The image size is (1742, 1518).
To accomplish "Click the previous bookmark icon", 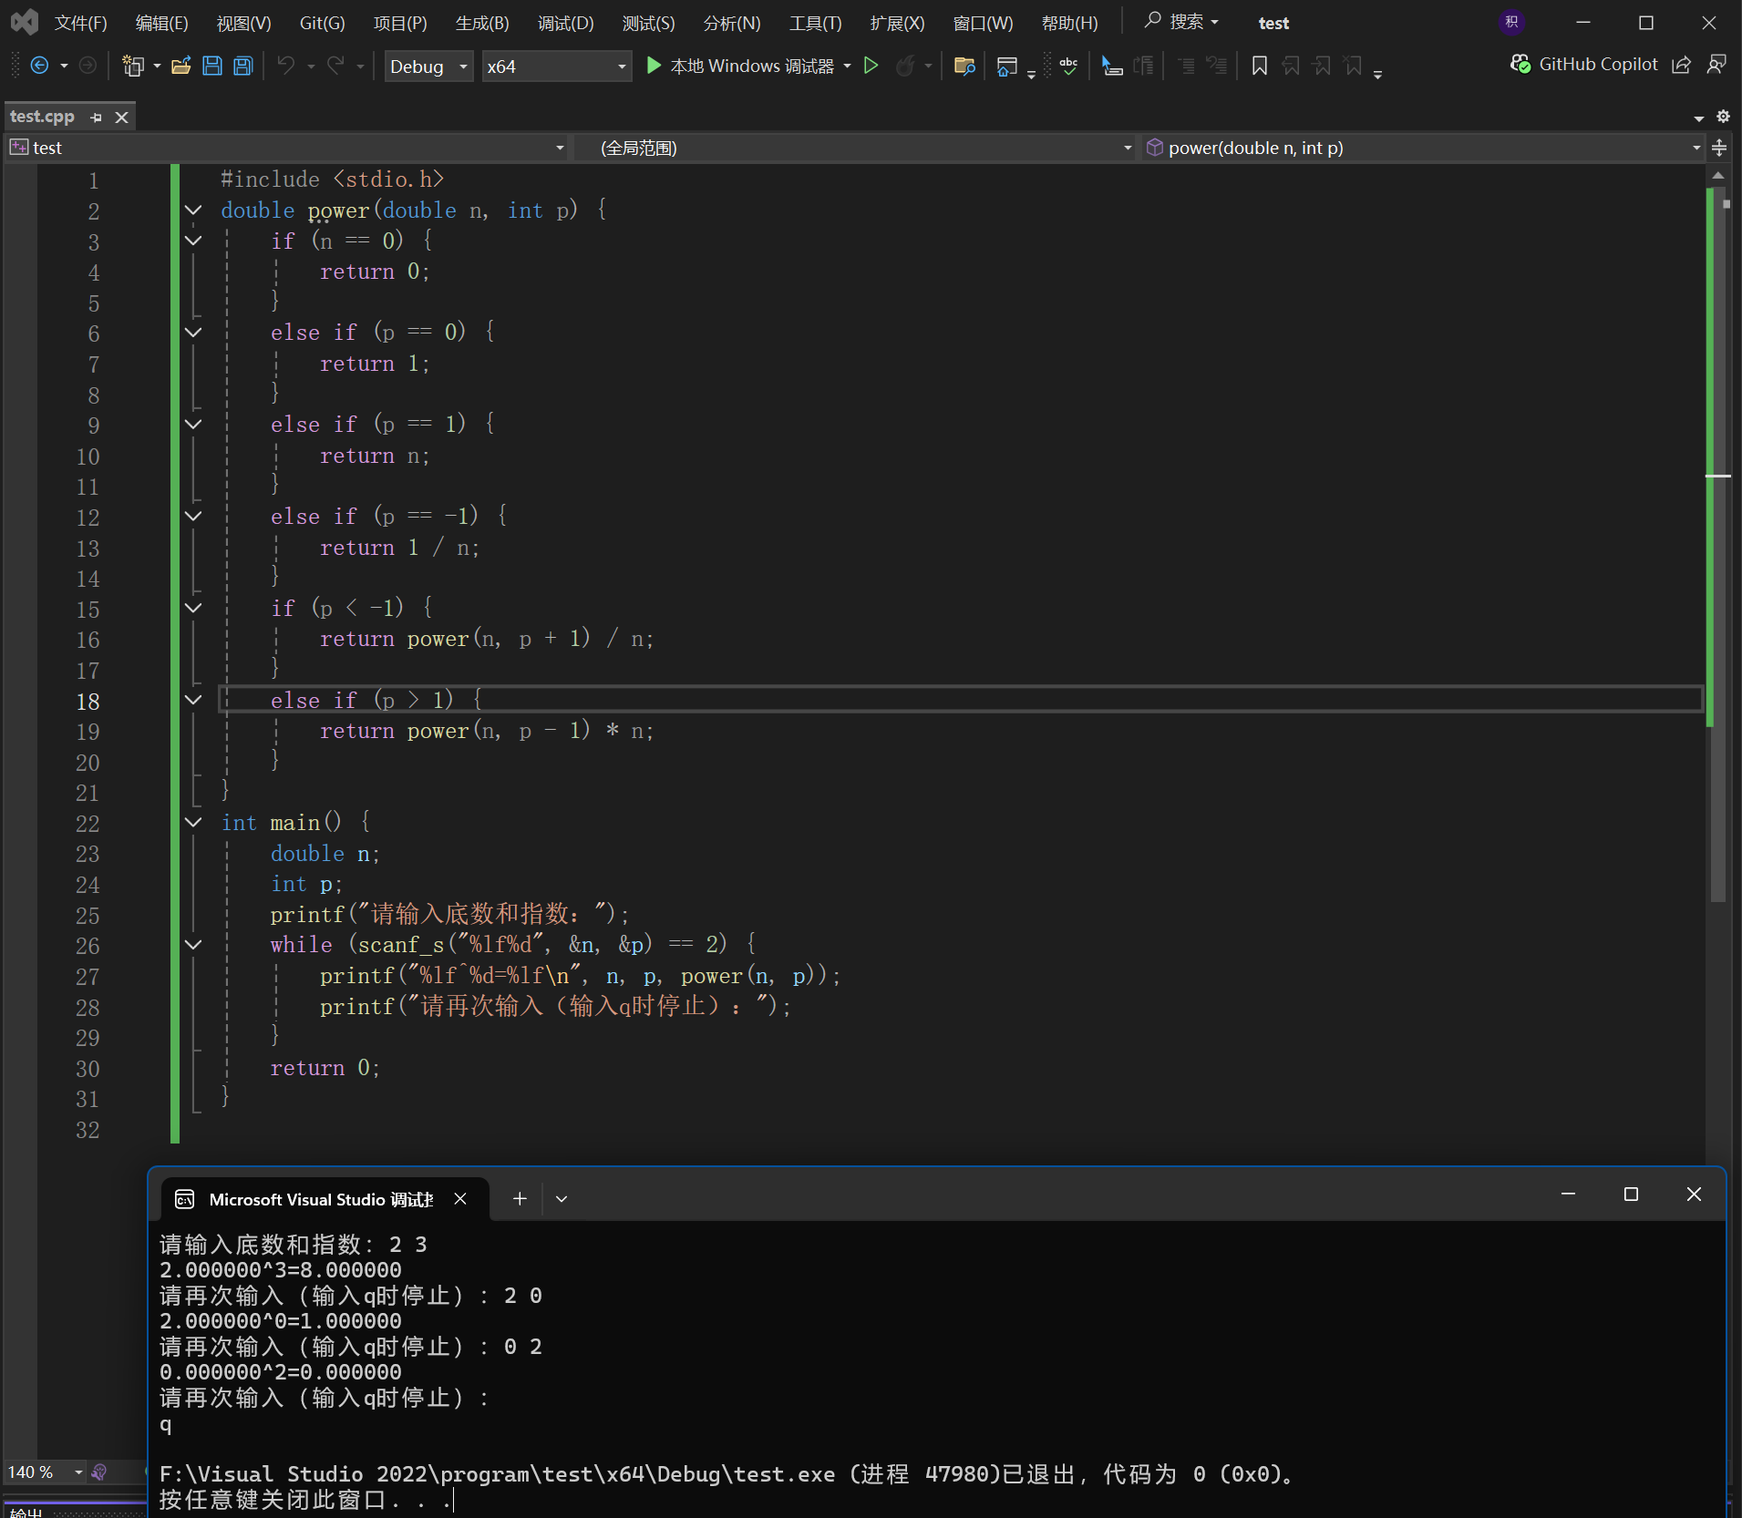I will tap(1291, 66).
